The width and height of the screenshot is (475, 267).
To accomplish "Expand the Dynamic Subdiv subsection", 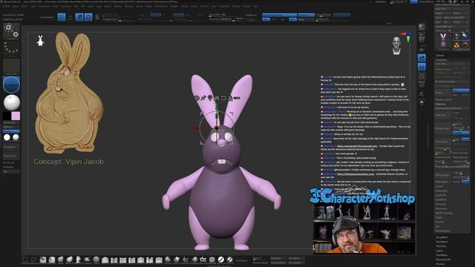I will (444, 99).
